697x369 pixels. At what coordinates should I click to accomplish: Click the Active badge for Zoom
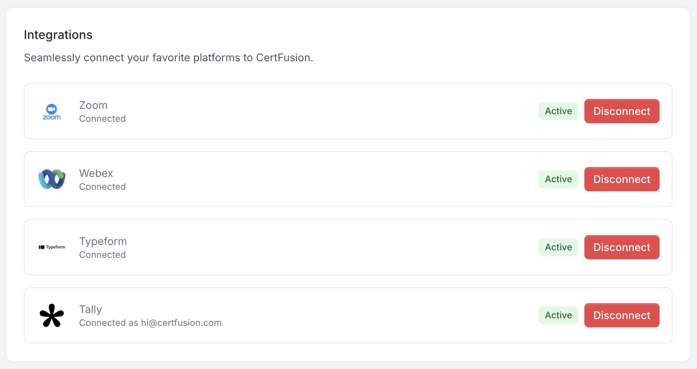[558, 111]
